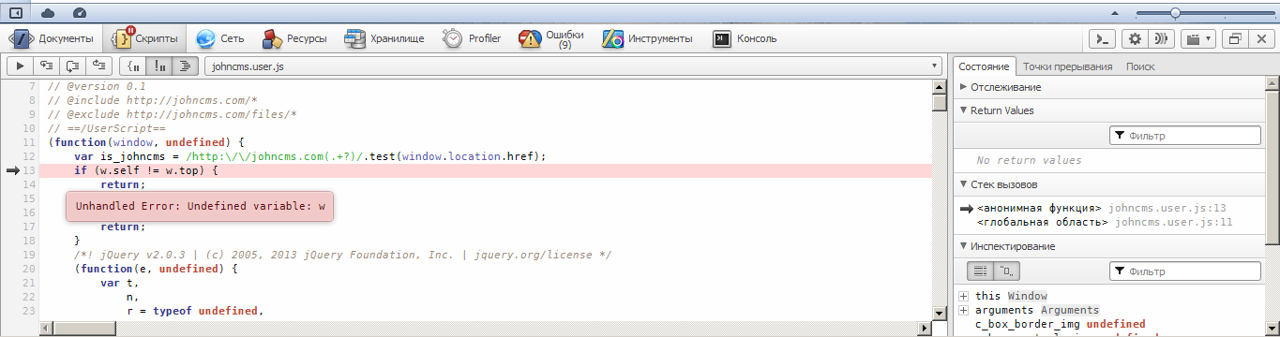Click the step over icon
This screenshot has height=337, width=1280.
click(x=45, y=66)
